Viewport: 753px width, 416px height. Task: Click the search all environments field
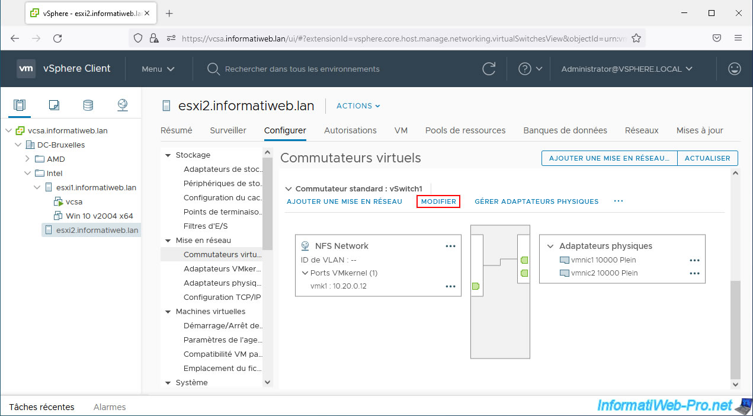pos(302,69)
